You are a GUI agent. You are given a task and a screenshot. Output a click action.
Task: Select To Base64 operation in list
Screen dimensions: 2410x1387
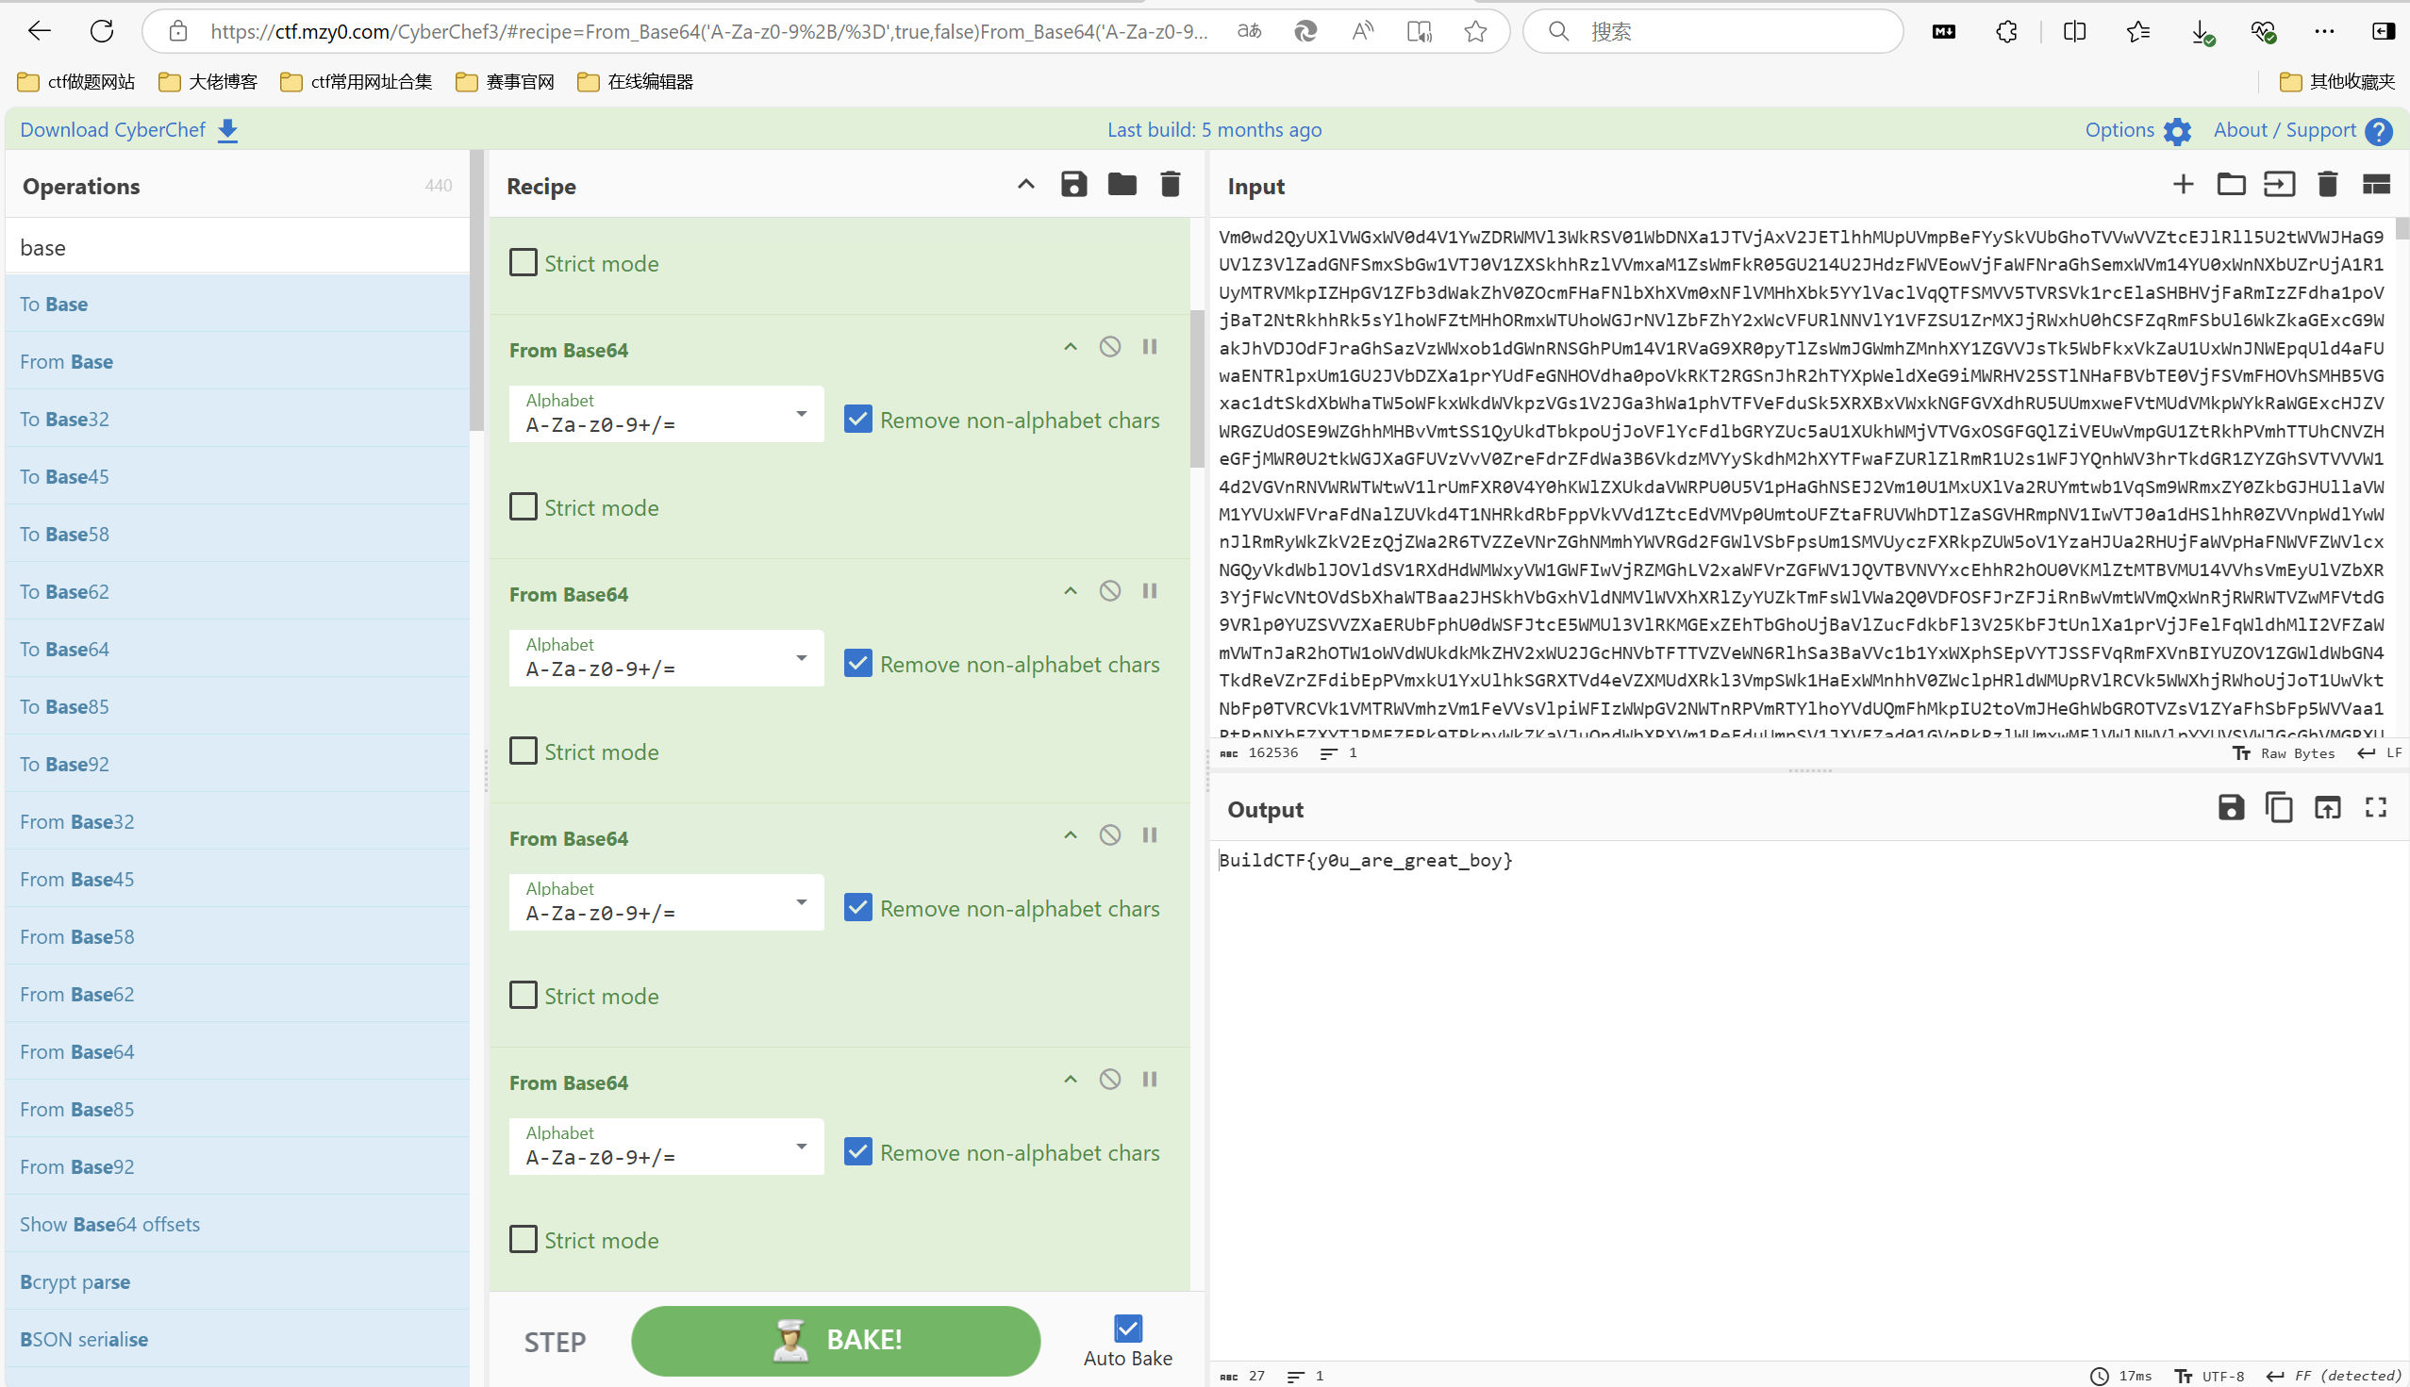238,649
